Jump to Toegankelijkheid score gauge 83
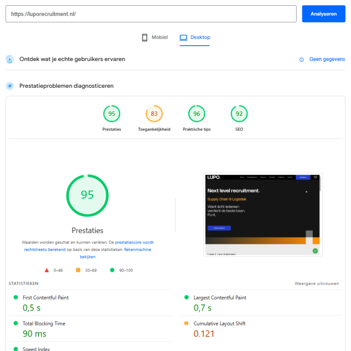Viewport: 351px width, 351px height. [x=154, y=114]
